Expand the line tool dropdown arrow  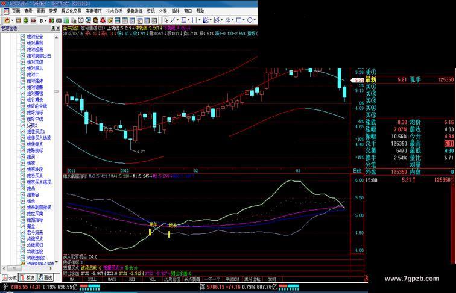coord(178,20)
